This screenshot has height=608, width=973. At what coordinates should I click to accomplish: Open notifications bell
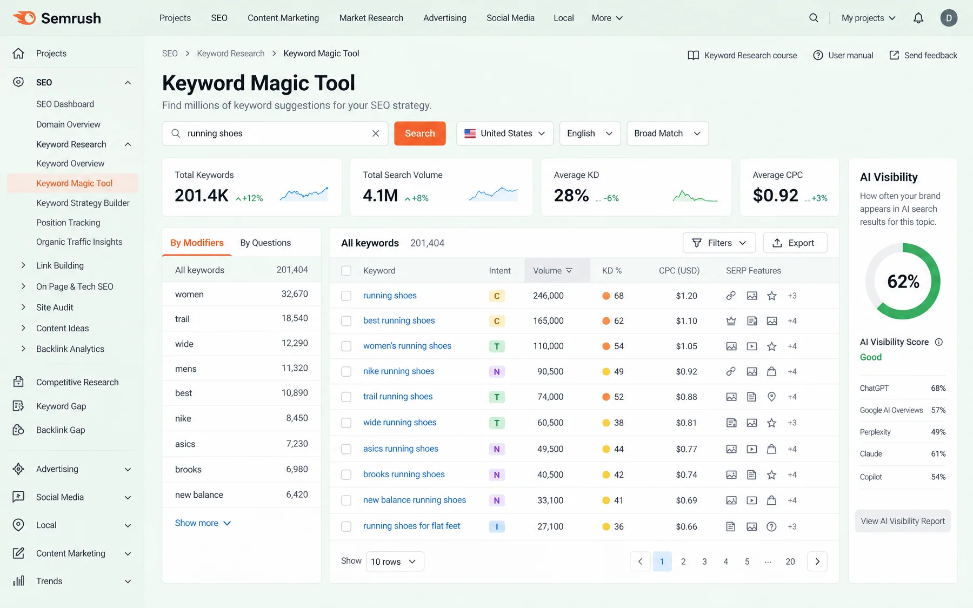pos(918,18)
